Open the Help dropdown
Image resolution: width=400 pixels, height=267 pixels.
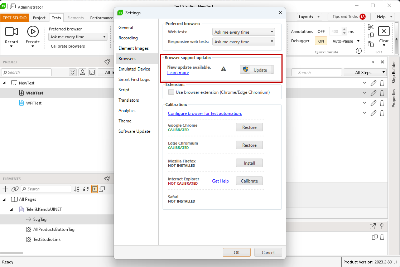click(385, 17)
